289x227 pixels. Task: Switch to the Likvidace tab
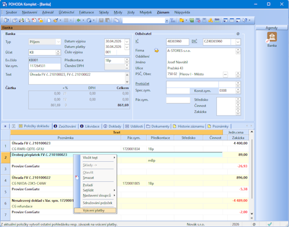[90, 126]
